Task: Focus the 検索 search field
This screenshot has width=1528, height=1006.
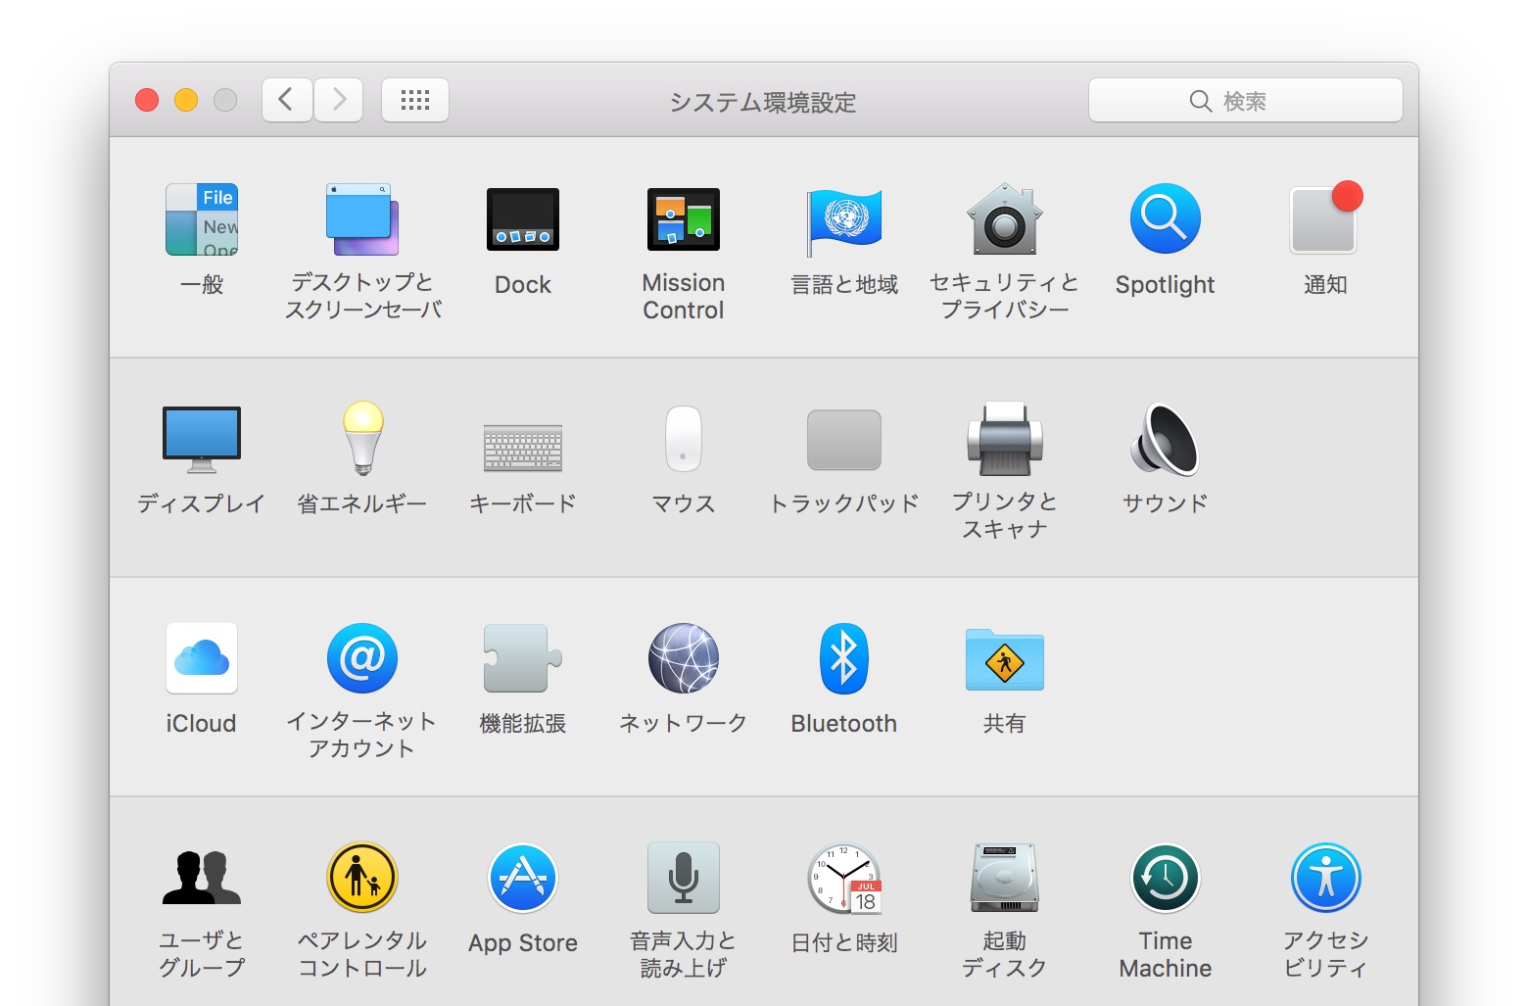Action: pos(1246,100)
